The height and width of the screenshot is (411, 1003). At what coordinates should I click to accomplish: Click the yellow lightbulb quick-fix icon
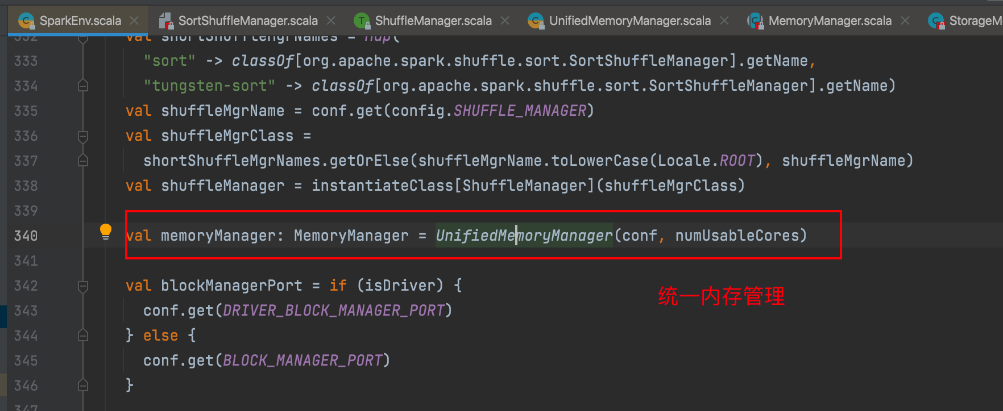point(106,231)
